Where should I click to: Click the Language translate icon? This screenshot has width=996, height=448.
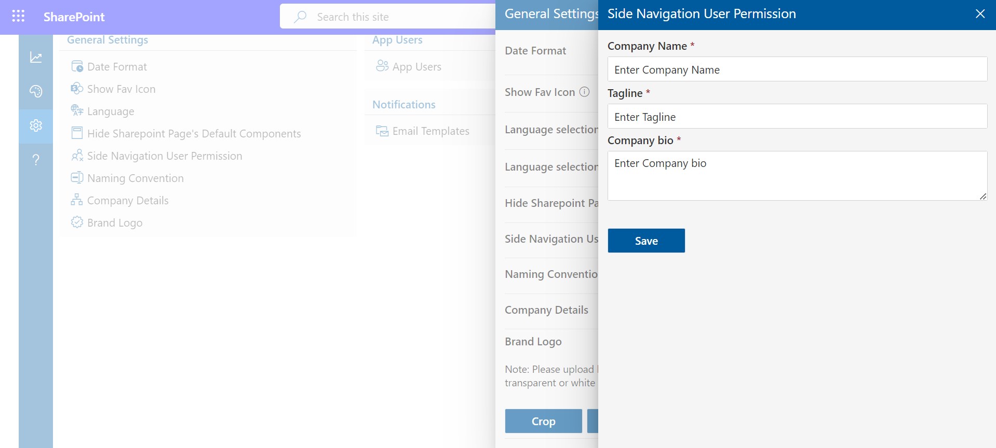(77, 111)
